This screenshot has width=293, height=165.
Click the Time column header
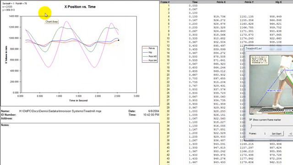pyautogui.click(x=195, y=2)
